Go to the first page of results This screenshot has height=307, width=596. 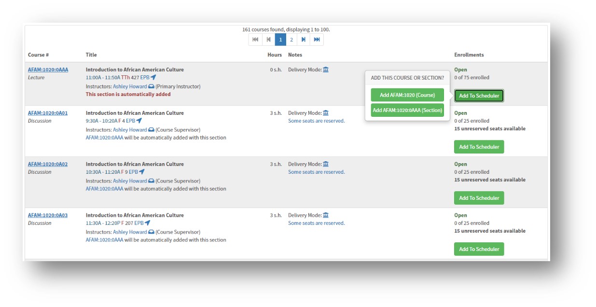click(255, 40)
